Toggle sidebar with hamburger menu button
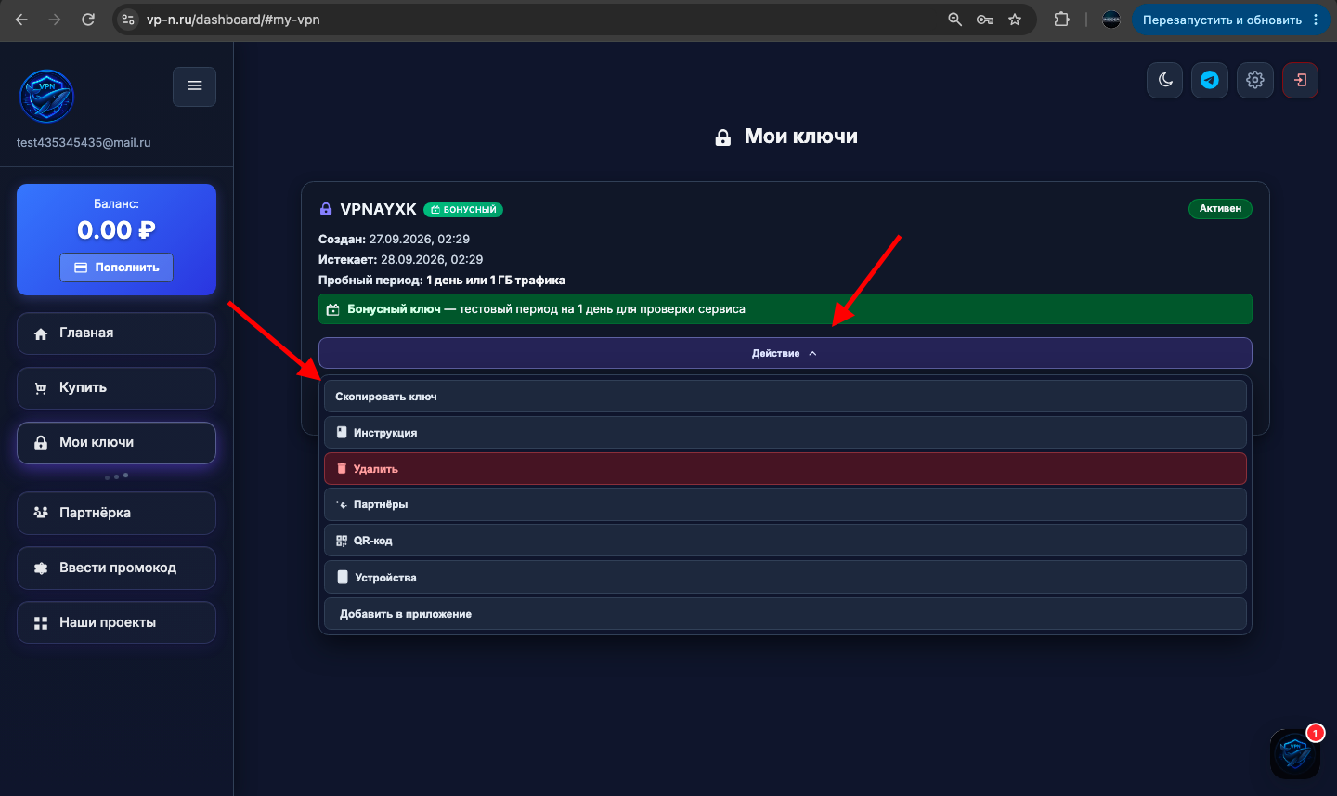Viewport: 1337px width, 796px height. (x=194, y=86)
